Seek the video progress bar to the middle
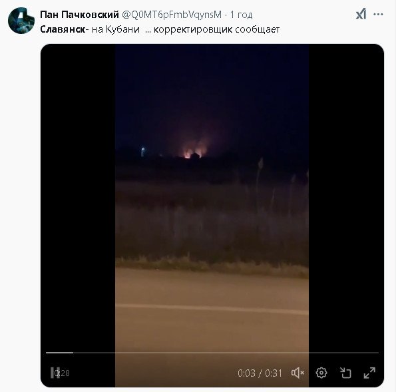The image size is (398, 392). coord(212,353)
